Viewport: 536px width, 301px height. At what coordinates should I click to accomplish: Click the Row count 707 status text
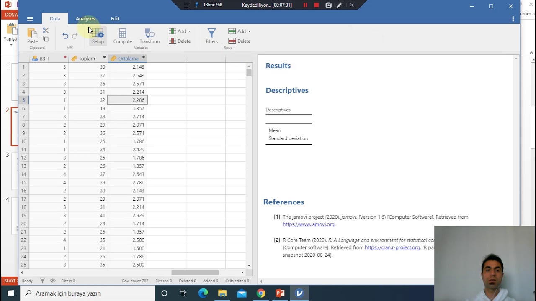(135, 281)
